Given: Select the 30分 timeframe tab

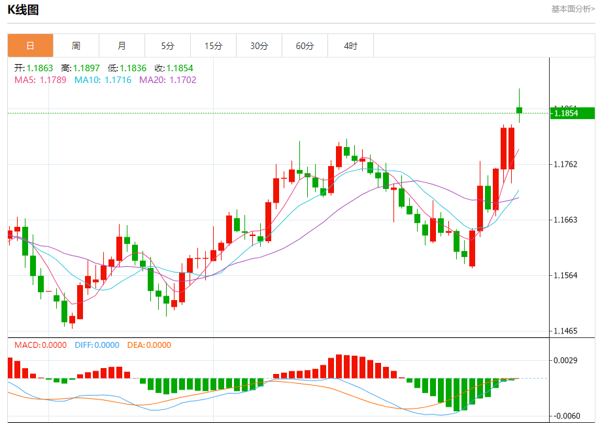Looking at the screenshot, I should [259, 46].
